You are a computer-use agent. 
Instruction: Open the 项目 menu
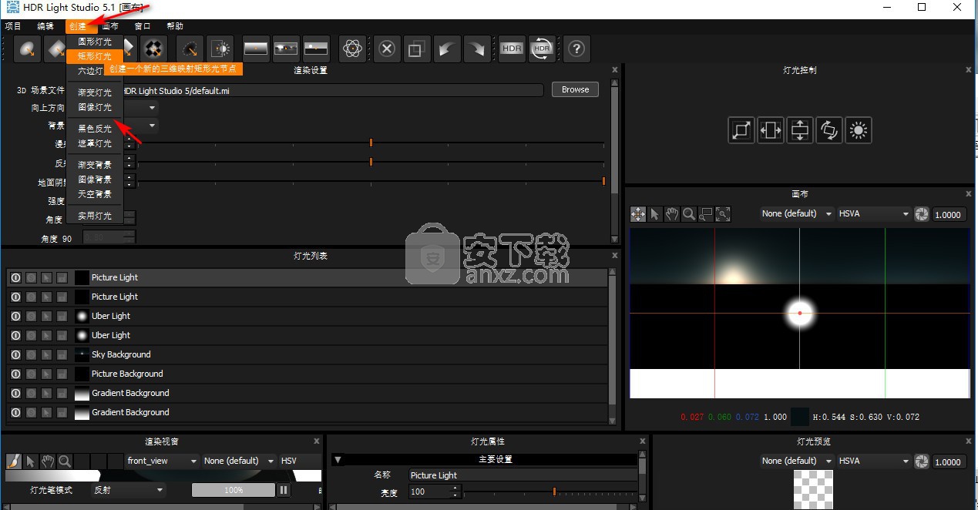click(13, 26)
